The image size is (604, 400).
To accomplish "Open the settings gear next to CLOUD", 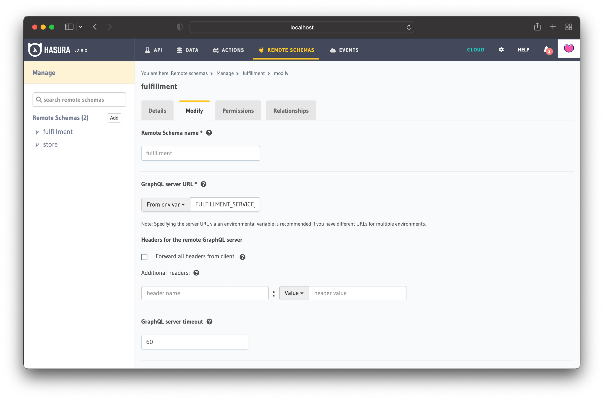I will 501,50.
